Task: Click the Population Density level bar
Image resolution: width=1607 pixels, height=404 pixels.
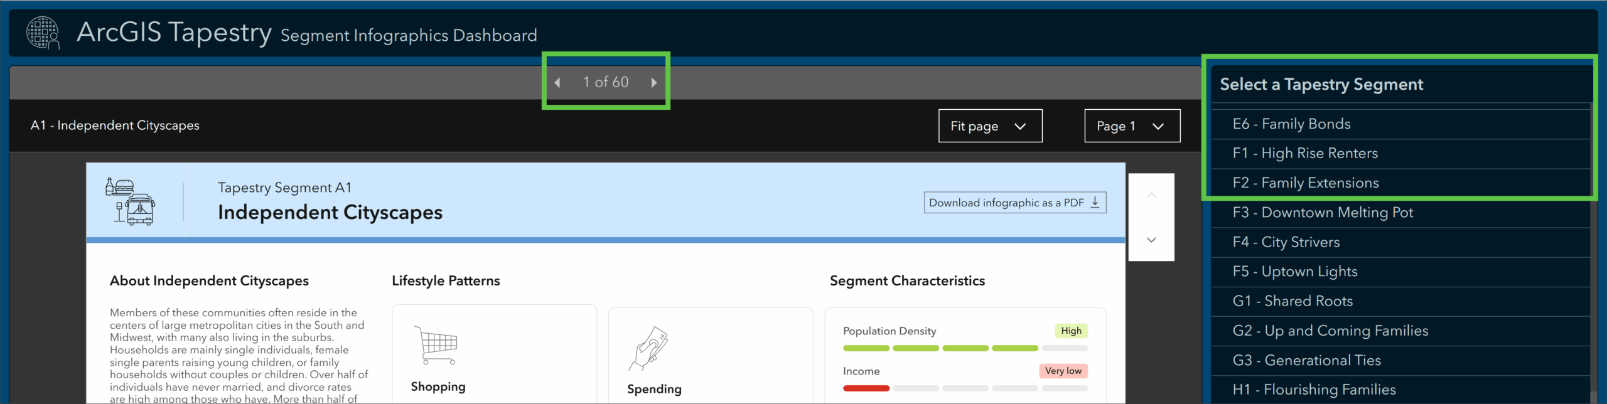Action: [x=965, y=348]
